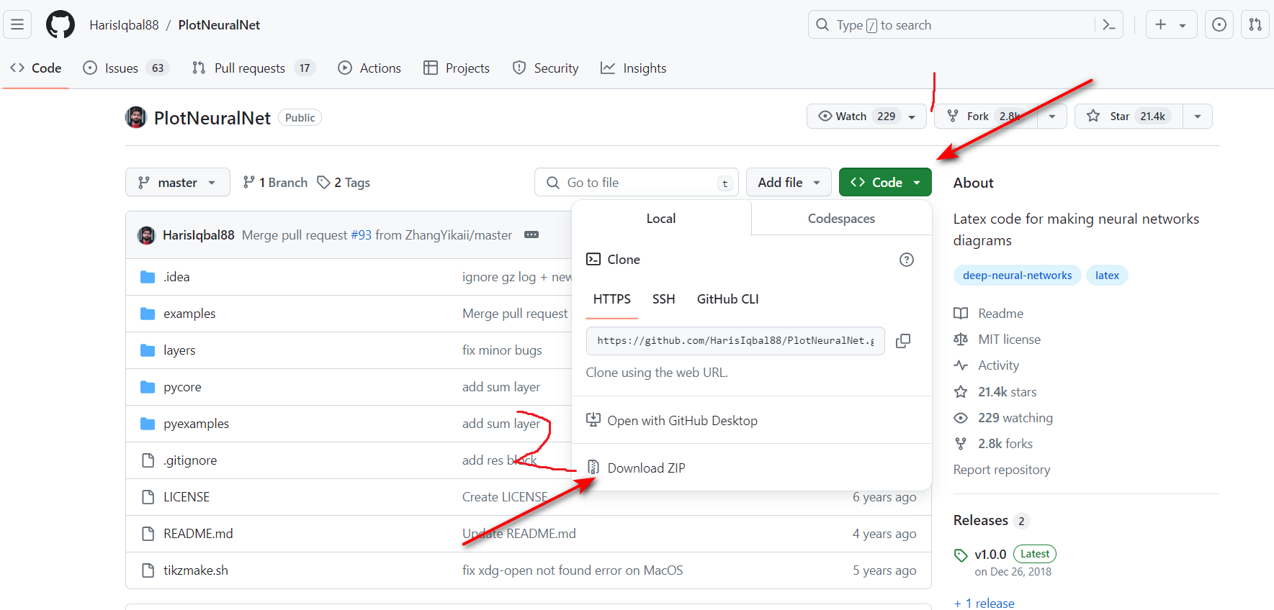Image resolution: width=1274 pixels, height=610 pixels.
Task: Copy the HTTPS clone URL to clipboard
Action: [903, 341]
